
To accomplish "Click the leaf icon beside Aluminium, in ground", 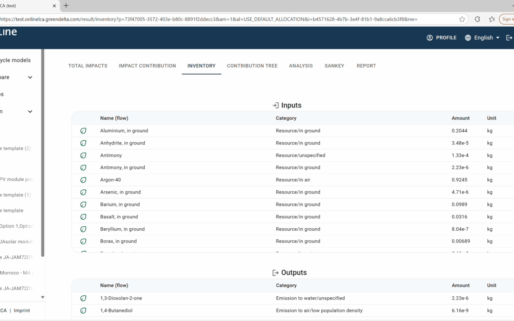I will pyautogui.click(x=83, y=131).
